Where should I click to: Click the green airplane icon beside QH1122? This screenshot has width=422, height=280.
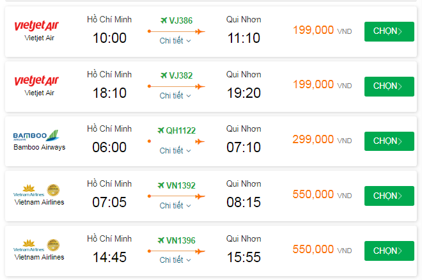pyautogui.click(x=160, y=130)
